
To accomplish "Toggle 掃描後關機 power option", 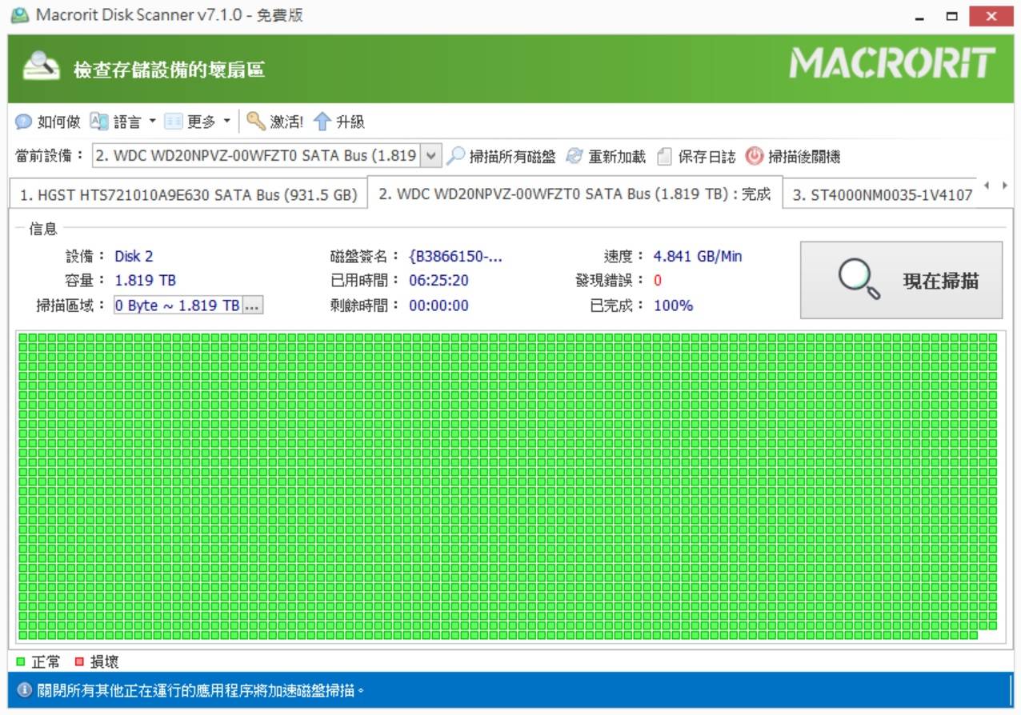I will pyautogui.click(x=754, y=156).
